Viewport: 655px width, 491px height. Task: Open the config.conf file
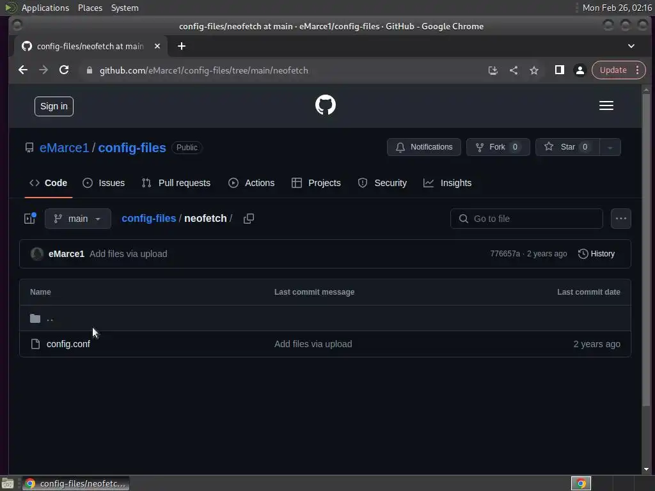68,343
